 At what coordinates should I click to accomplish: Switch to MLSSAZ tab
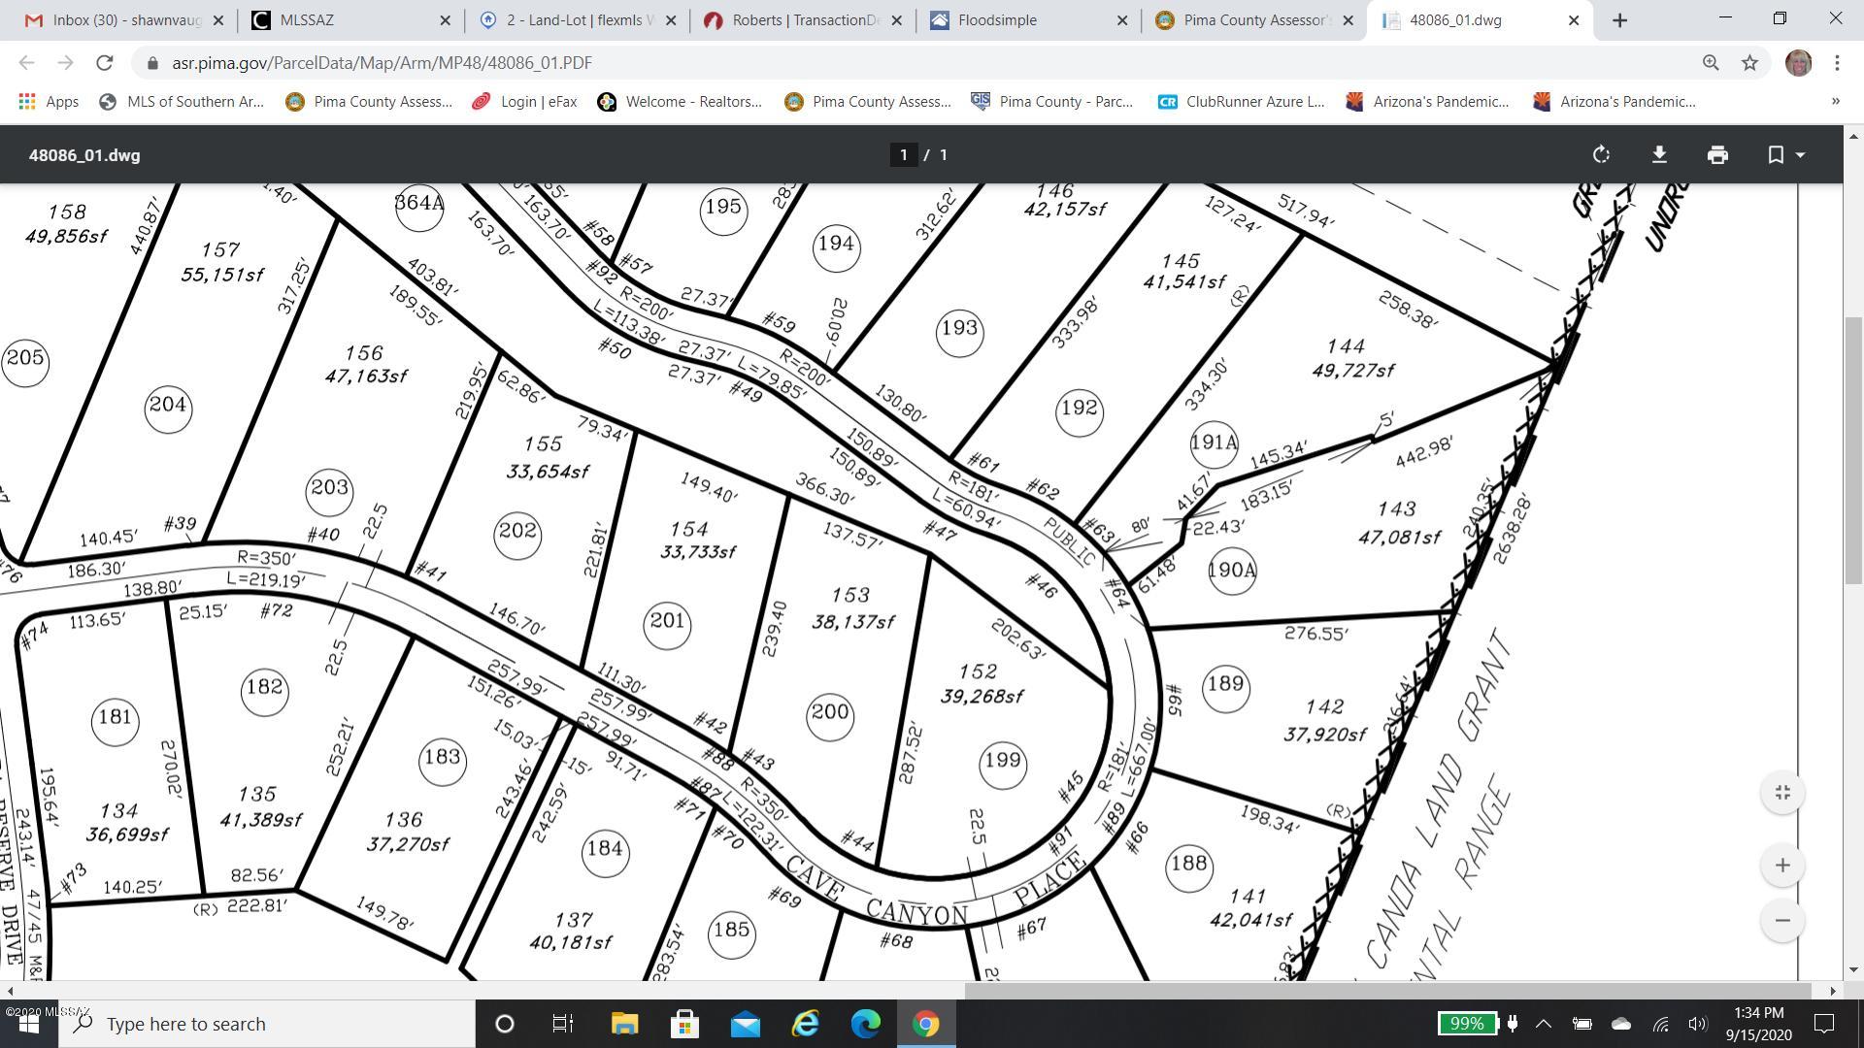349,20
